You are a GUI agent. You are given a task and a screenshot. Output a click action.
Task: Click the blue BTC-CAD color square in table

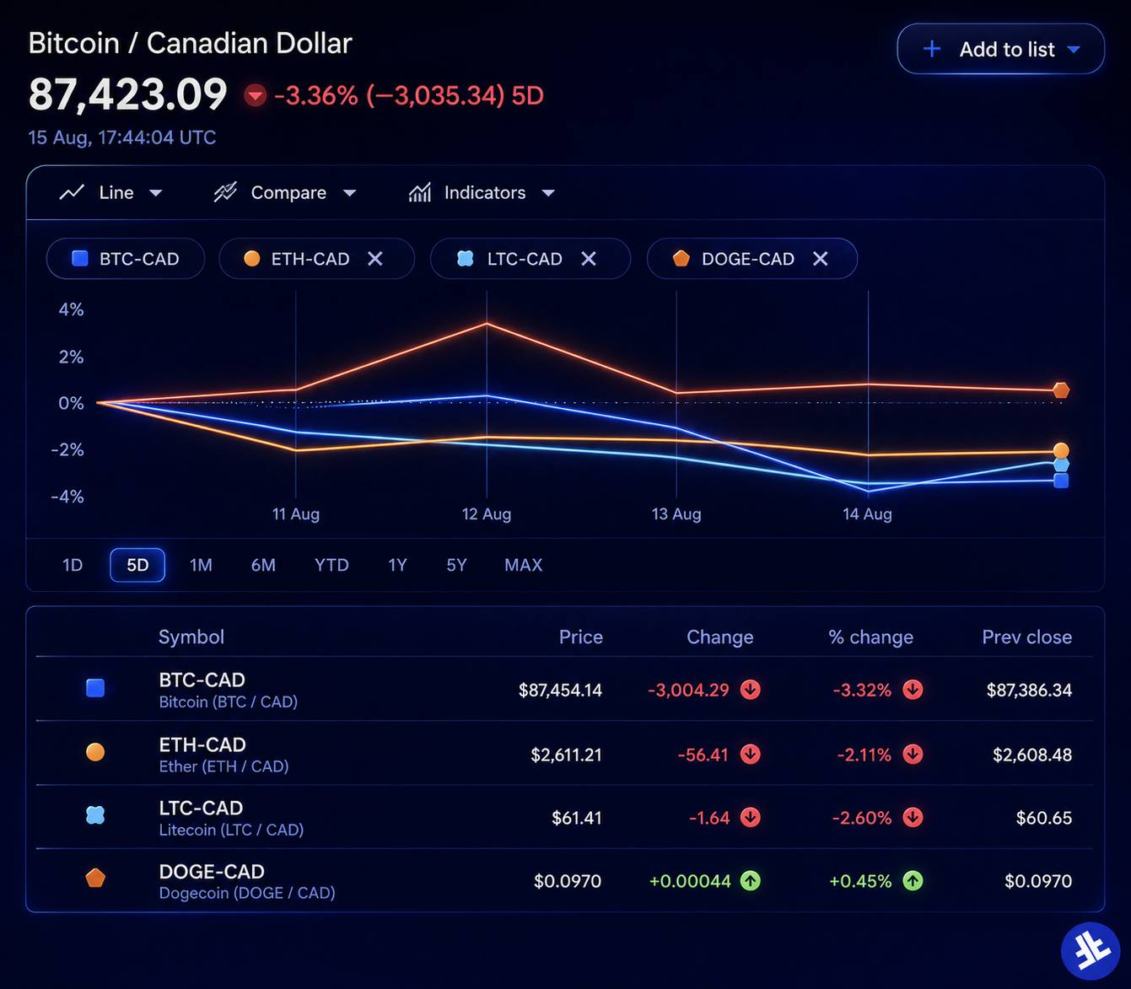pos(95,688)
